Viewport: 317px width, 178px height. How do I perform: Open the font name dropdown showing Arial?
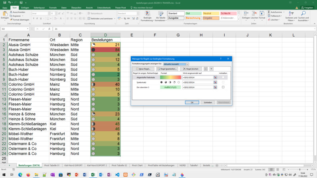pos(49,13)
